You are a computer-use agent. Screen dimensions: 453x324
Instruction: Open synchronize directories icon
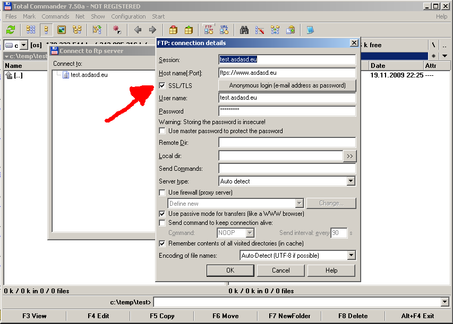[275, 30]
